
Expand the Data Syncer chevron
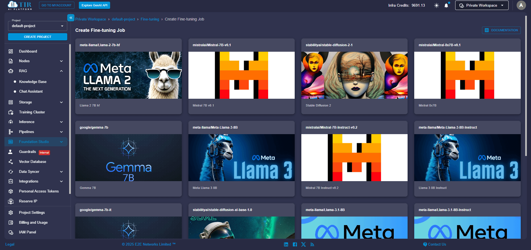point(61,172)
